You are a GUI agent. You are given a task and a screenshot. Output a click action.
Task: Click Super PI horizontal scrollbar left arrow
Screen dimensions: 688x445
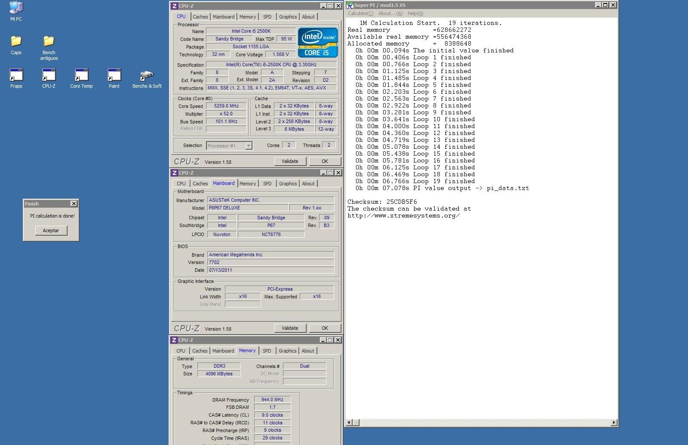point(349,423)
